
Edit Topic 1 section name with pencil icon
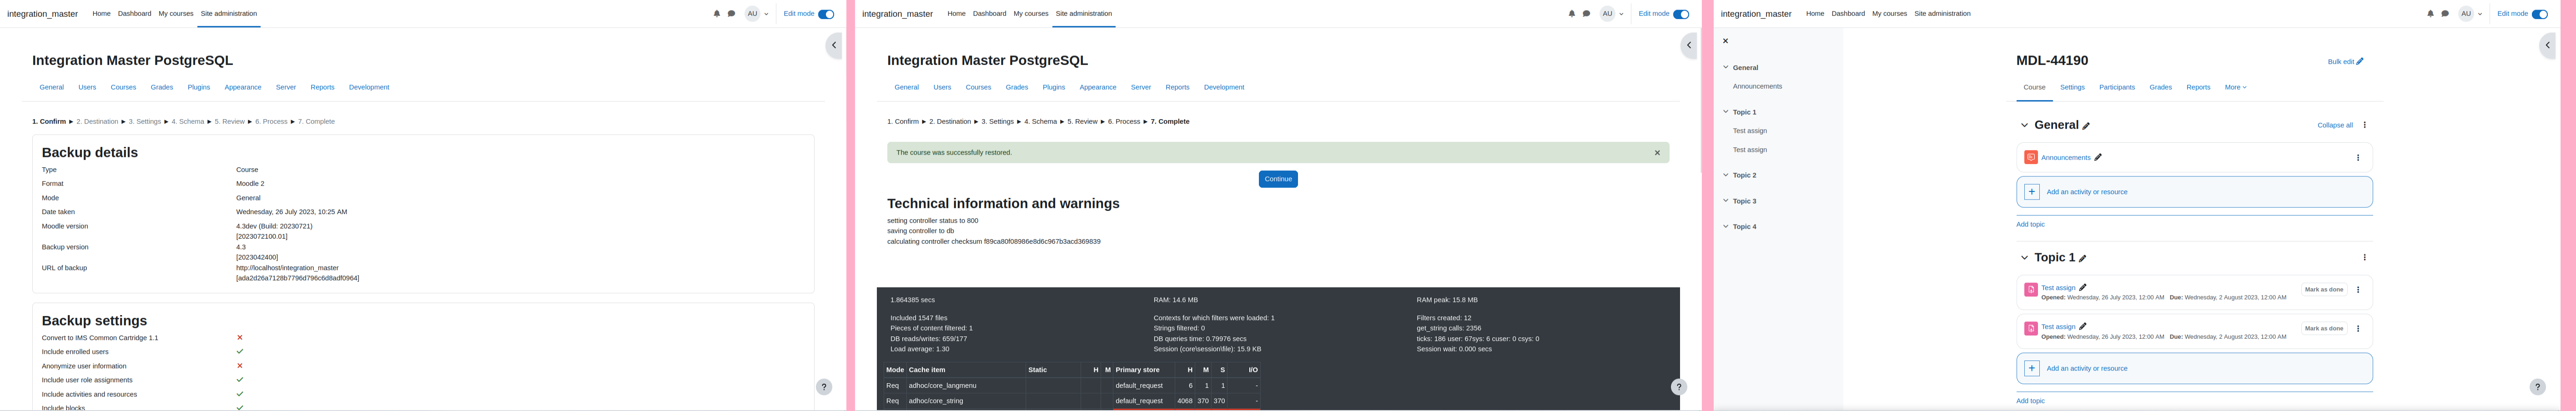point(2083,258)
